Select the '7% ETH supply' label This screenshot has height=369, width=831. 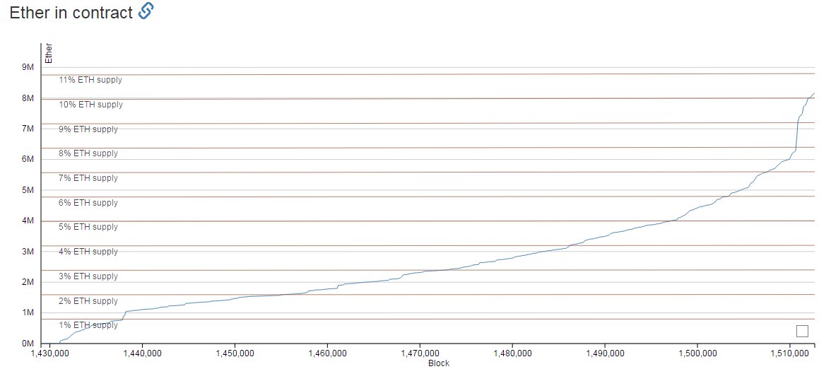pos(88,178)
